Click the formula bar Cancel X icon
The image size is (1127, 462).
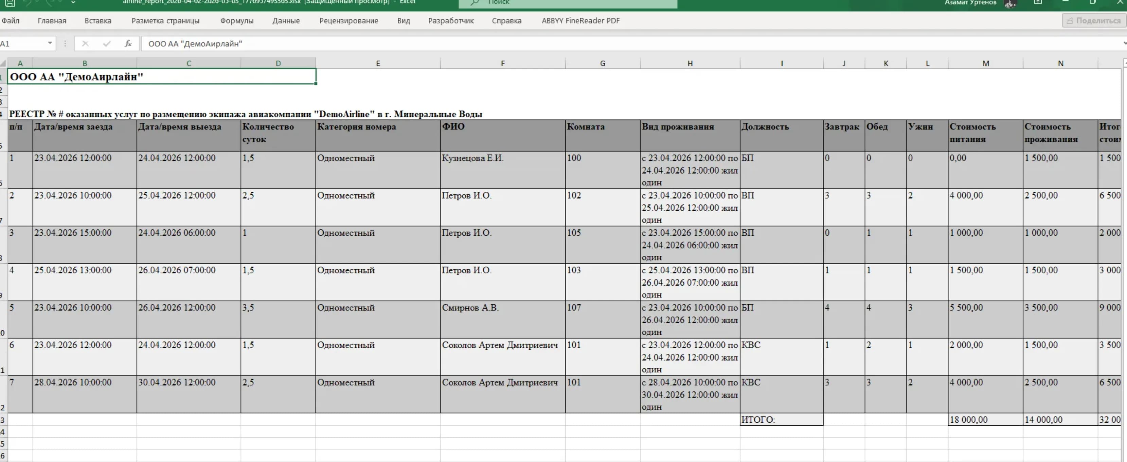85,43
